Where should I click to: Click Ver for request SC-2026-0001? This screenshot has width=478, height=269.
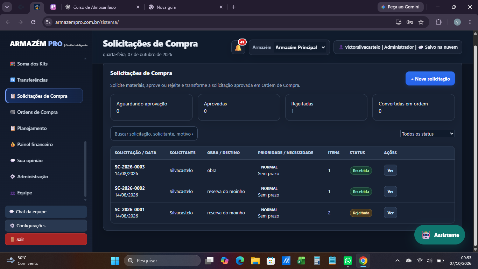pyautogui.click(x=391, y=213)
